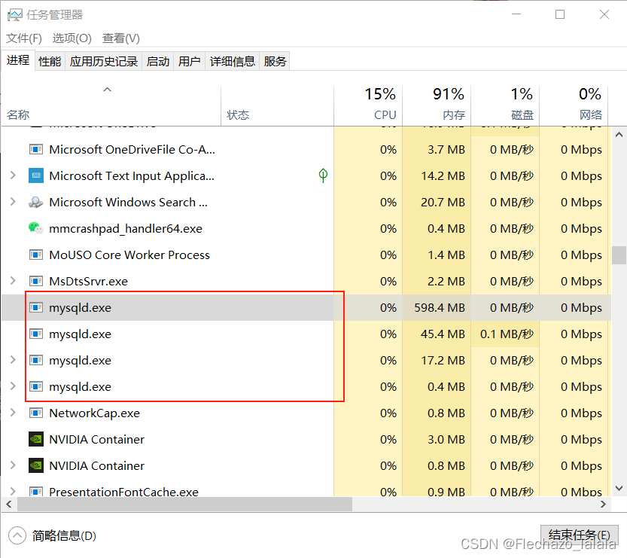This screenshot has height=558, width=627.
Task: Click the Microsoft OneDriveFile Co-A... process icon
Action: [36, 150]
